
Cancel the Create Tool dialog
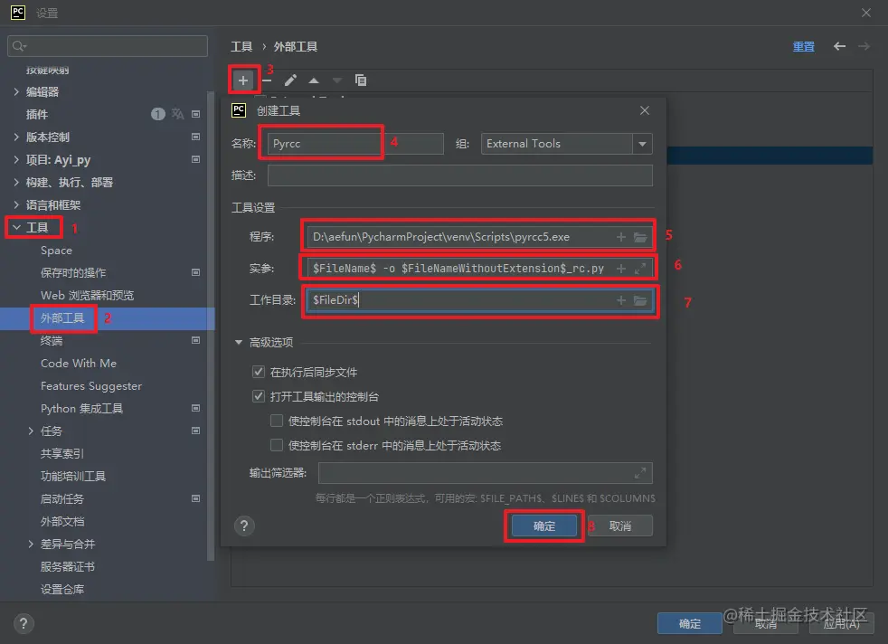[x=620, y=526]
